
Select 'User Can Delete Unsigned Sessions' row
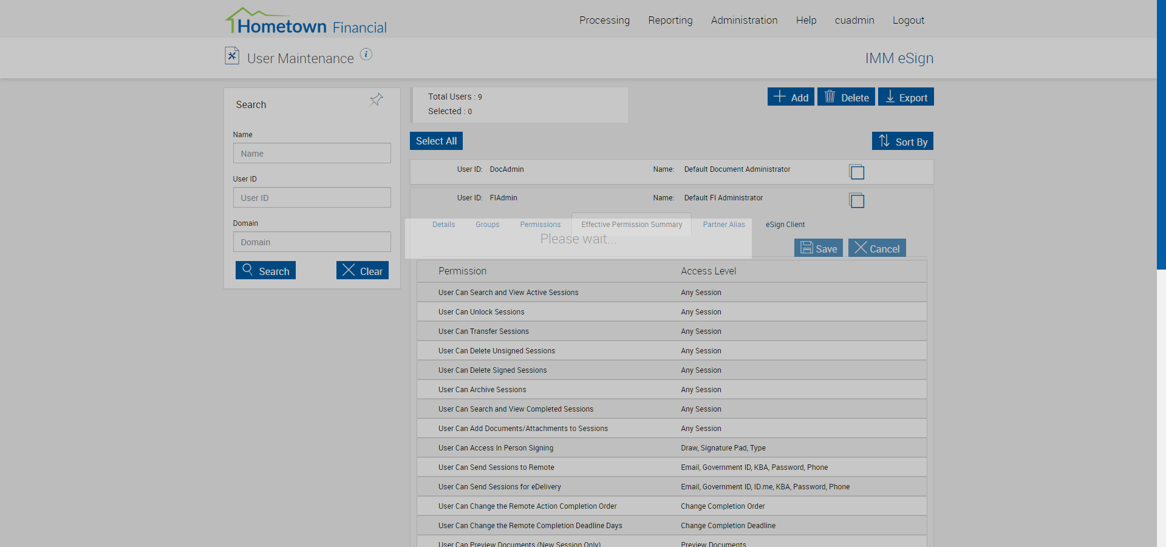click(672, 350)
